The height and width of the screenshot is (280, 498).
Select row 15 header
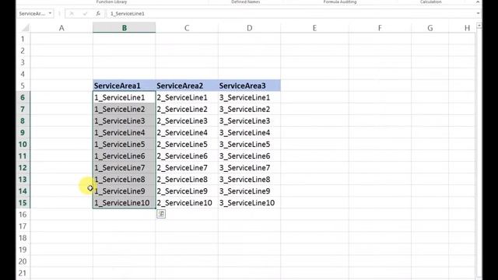click(x=23, y=203)
